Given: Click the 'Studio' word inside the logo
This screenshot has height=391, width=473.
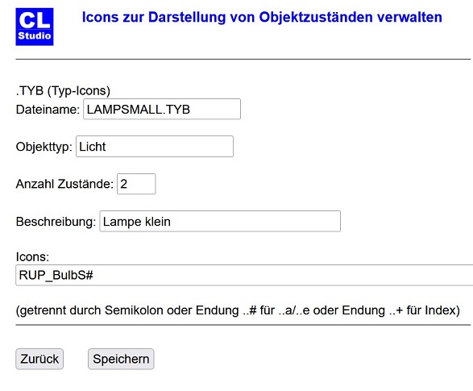Looking at the screenshot, I should 35,35.
